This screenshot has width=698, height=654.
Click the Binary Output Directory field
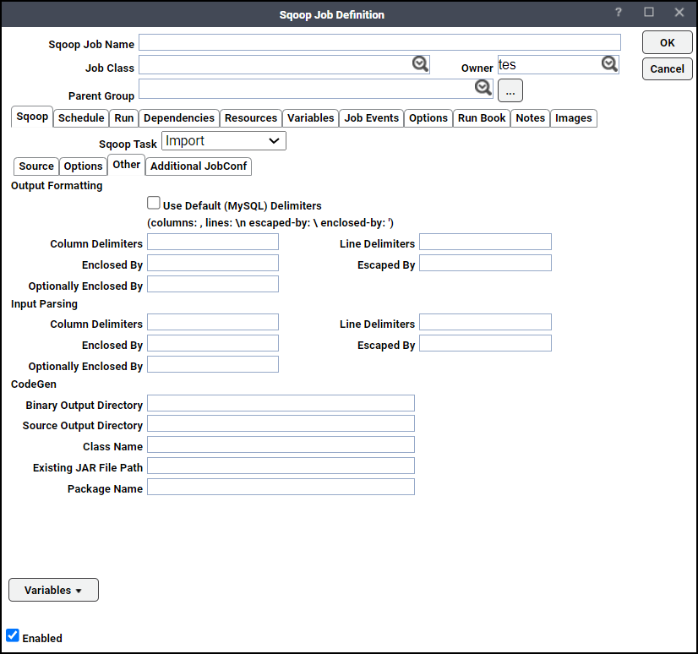[x=281, y=403]
